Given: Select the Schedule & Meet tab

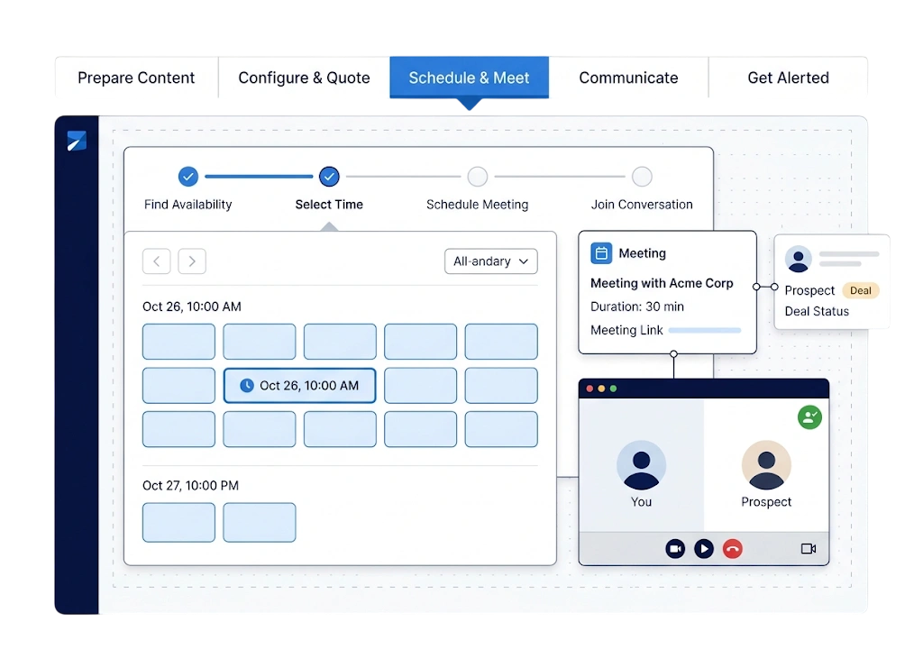Looking at the screenshot, I should pos(469,78).
